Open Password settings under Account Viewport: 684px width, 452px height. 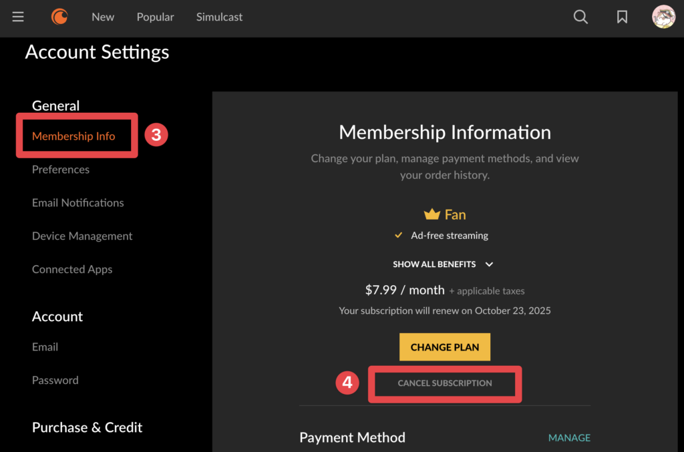tap(55, 380)
